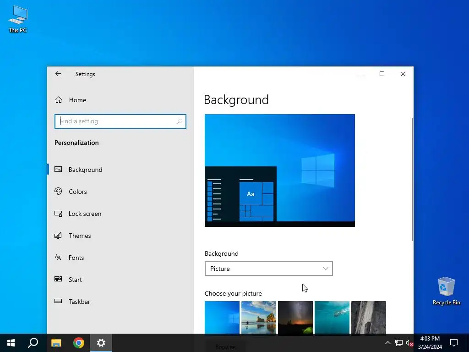Maximize the Settings window
The image size is (469, 352).
pos(382,74)
